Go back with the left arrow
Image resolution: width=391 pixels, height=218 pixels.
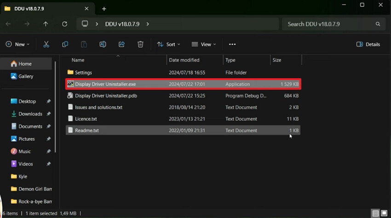coord(8,24)
